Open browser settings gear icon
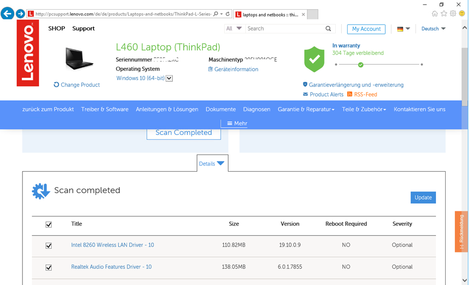This screenshot has width=469, height=285. pos(453,14)
